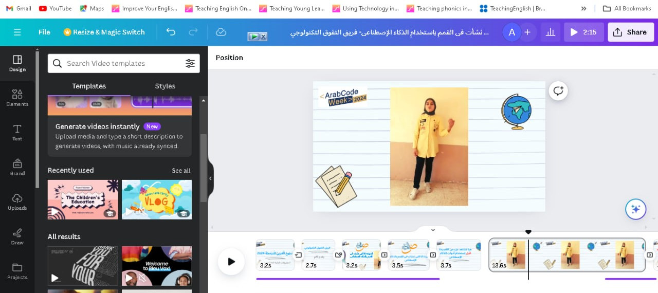Select the Welcome to Bleu Vox template
Screen dimensions: 658x293
tap(157, 266)
